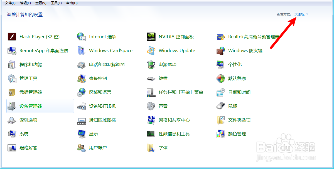Image resolution: width=334 pixels, height=169 pixels.
Task: Click the 设备和打印机 printer icon
Action: pos(82,106)
